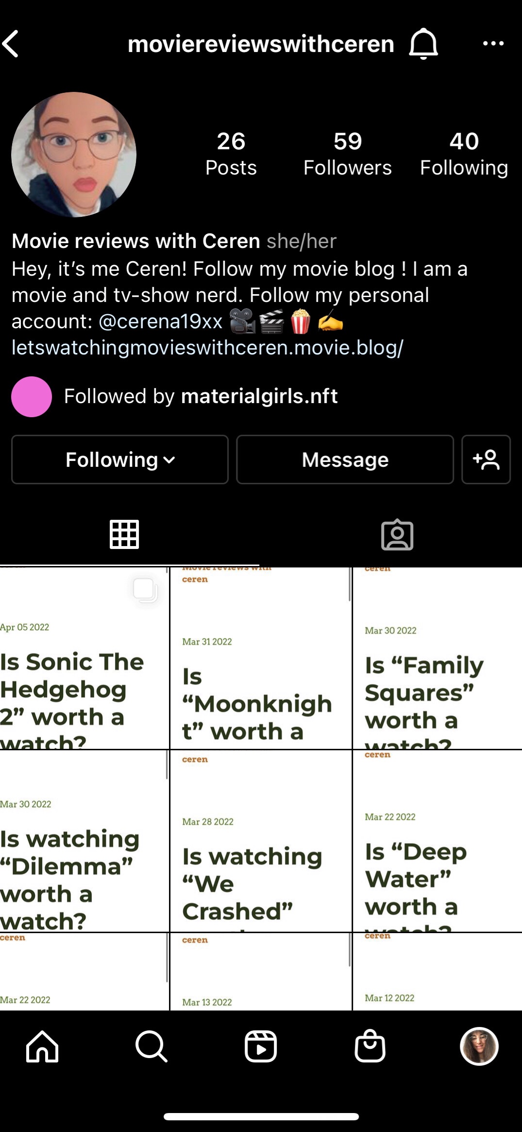The width and height of the screenshot is (522, 1132).
Task: Open the Shop bag icon
Action: click(x=370, y=1046)
